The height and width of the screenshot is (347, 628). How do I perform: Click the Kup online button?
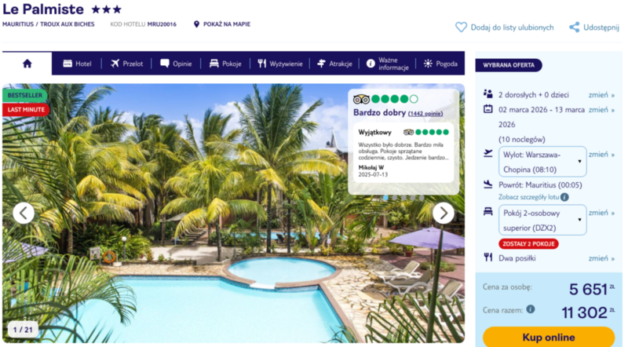[x=548, y=337]
